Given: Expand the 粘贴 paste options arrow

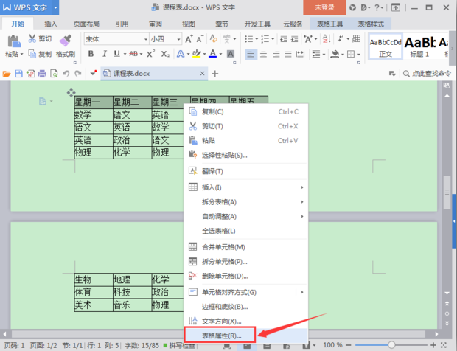Looking at the screenshot, I should [x=21, y=55].
